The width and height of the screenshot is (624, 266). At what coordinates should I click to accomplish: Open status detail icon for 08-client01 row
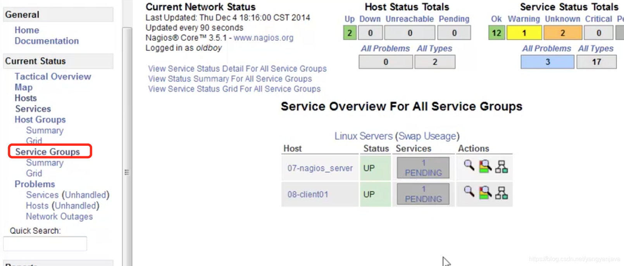tap(485, 193)
